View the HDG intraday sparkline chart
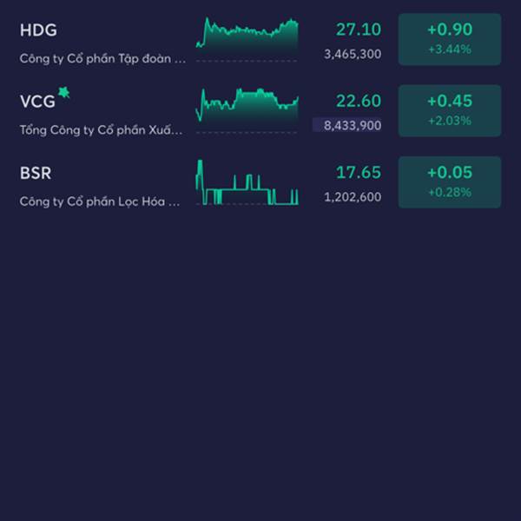 click(x=247, y=39)
